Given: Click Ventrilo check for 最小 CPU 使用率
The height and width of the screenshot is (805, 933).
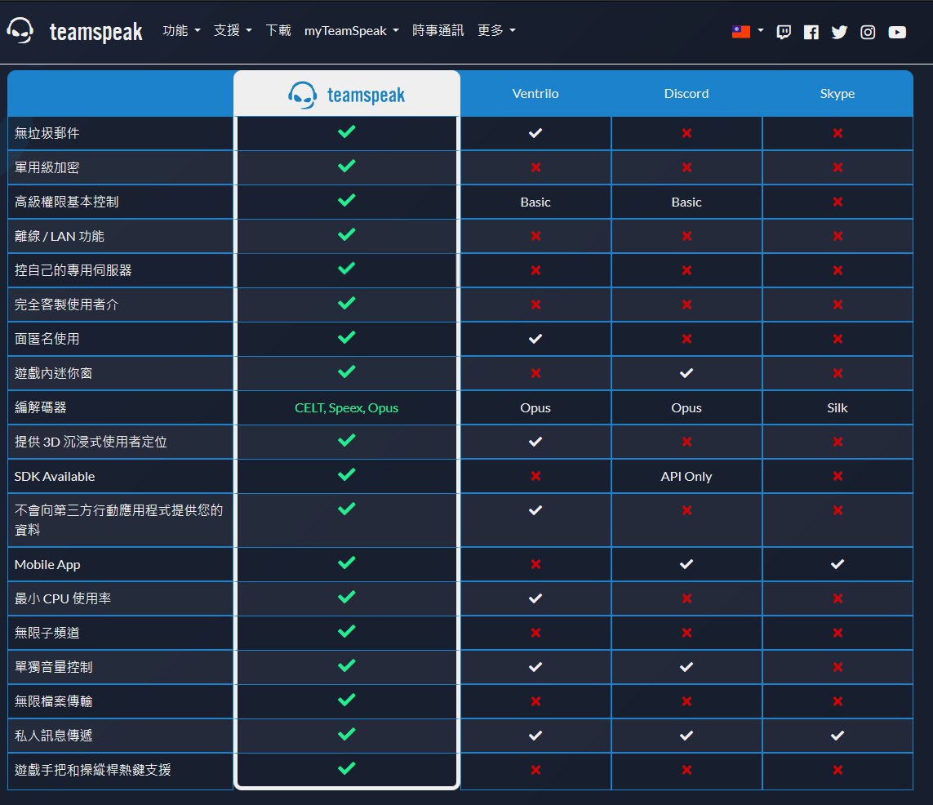Looking at the screenshot, I should point(535,598).
